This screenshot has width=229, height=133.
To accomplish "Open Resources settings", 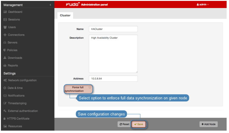I will (15, 126).
